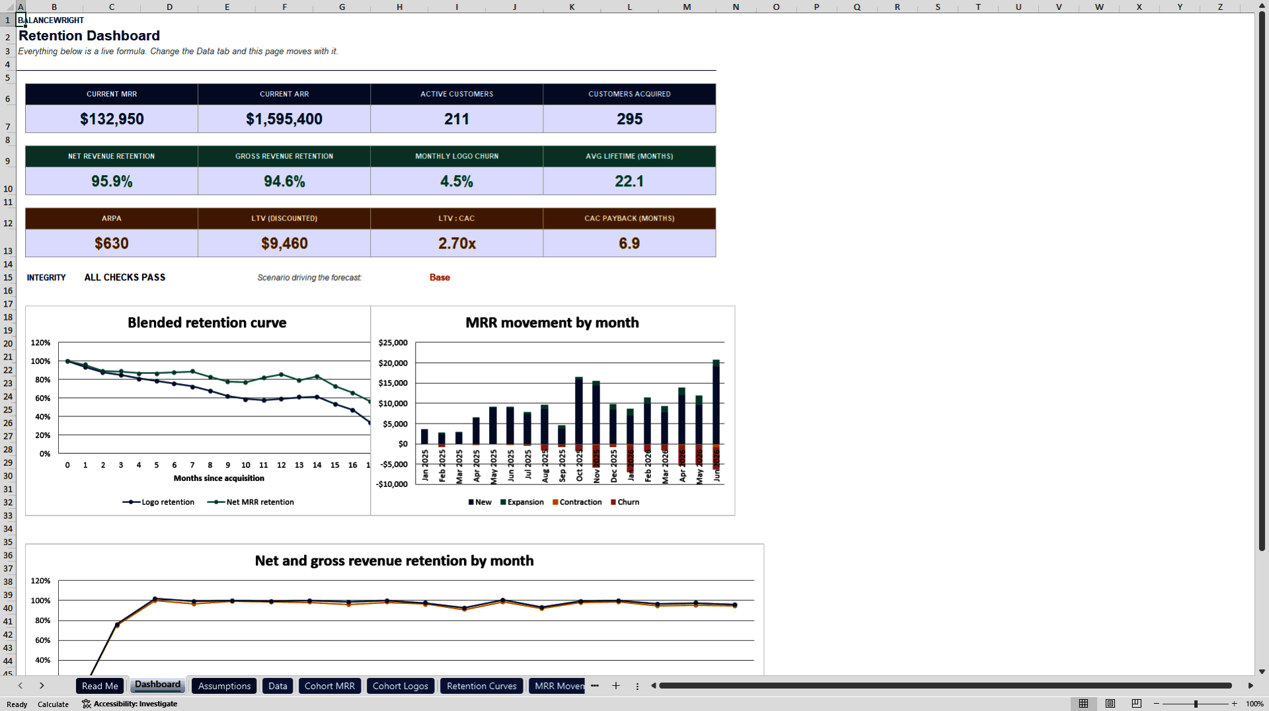Add a new sheet with plus button
The height and width of the screenshot is (711, 1269).
tap(616, 686)
